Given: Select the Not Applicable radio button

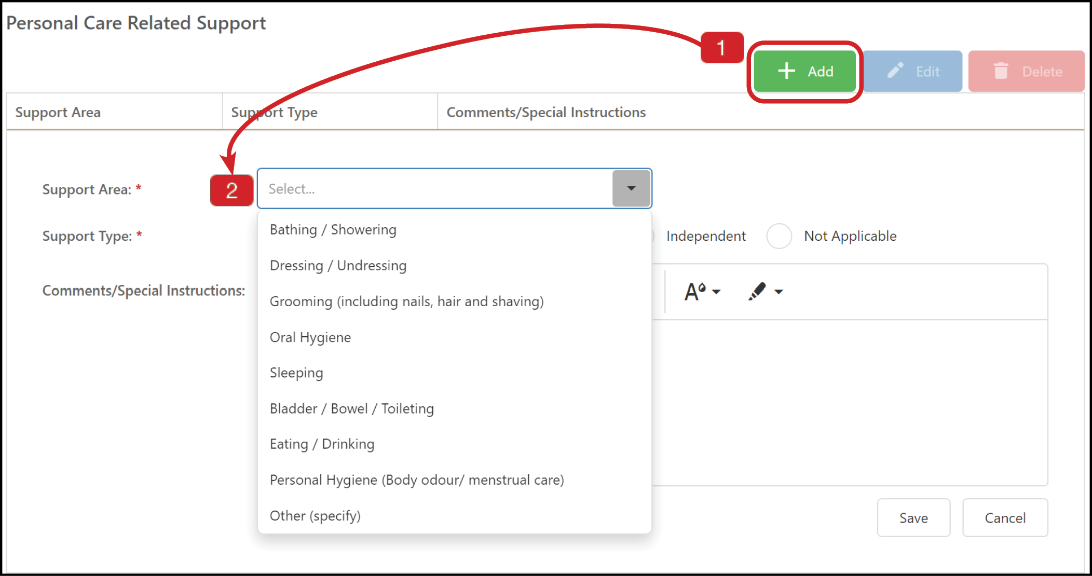Looking at the screenshot, I should (779, 236).
